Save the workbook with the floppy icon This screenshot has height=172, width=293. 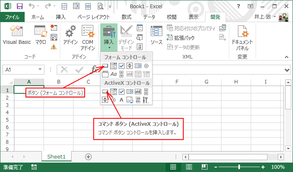click(19, 6)
